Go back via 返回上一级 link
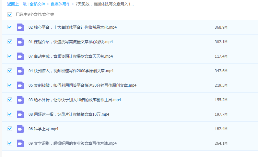The height and width of the screenshot is (157, 258). (x=17, y=4)
